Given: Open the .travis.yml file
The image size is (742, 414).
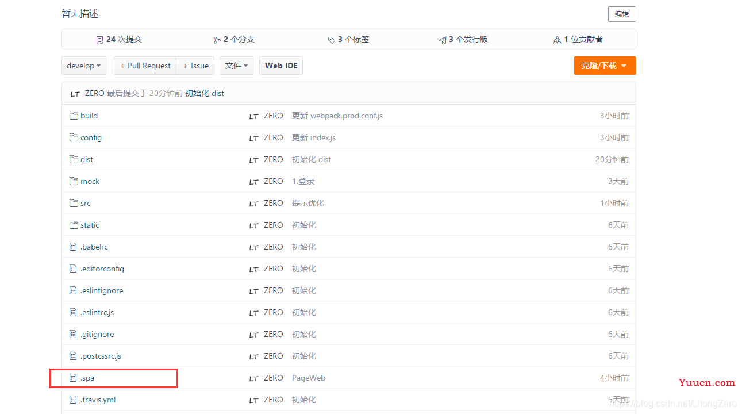Looking at the screenshot, I should 98,400.
